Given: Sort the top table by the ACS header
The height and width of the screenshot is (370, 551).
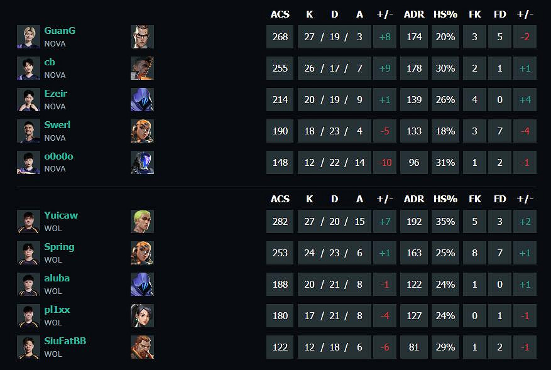Looking at the screenshot, I should 280,14.
